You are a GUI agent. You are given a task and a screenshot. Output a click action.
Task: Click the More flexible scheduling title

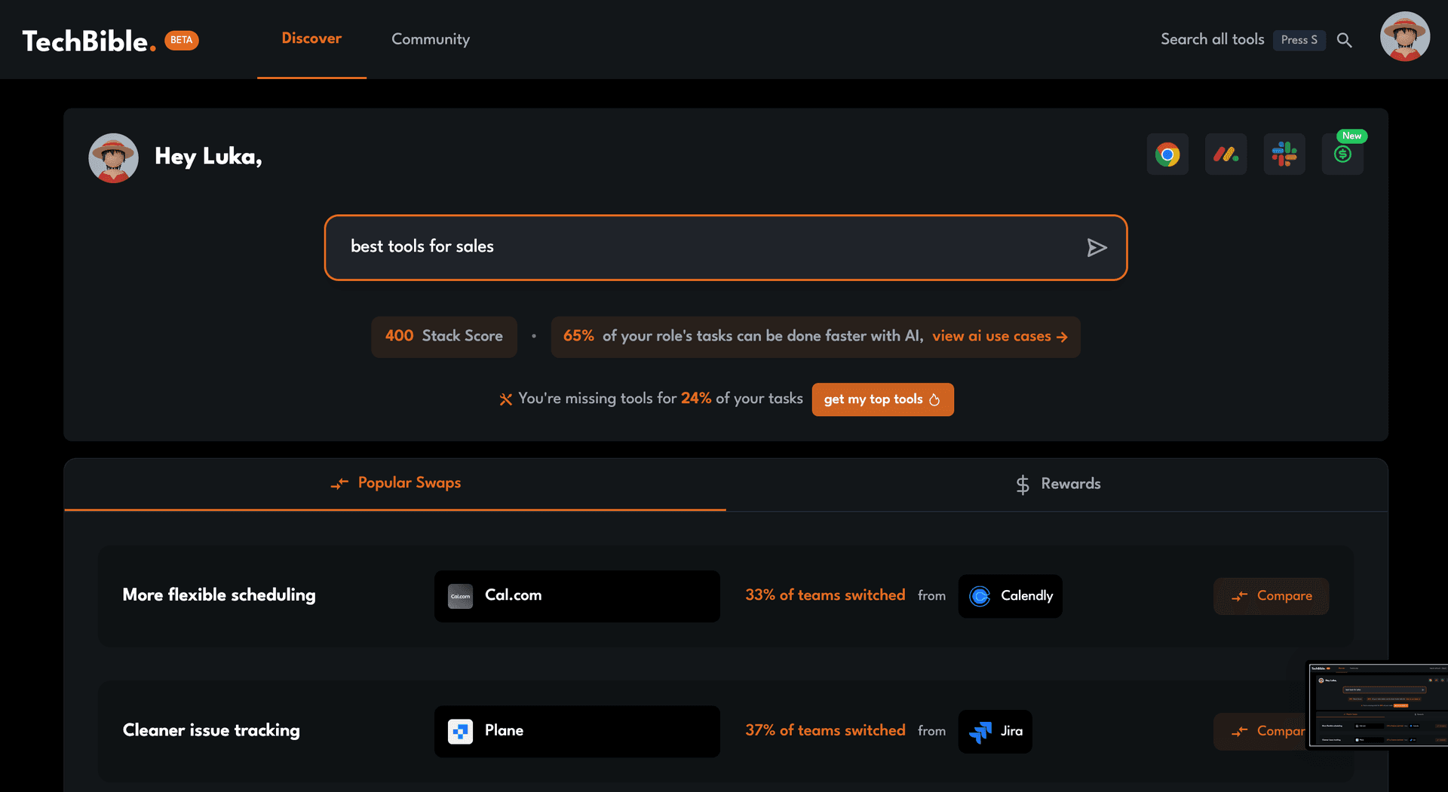pos(219,595)
